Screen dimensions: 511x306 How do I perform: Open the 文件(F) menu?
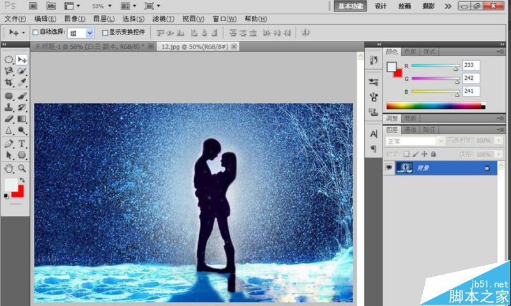click(15, 19)
